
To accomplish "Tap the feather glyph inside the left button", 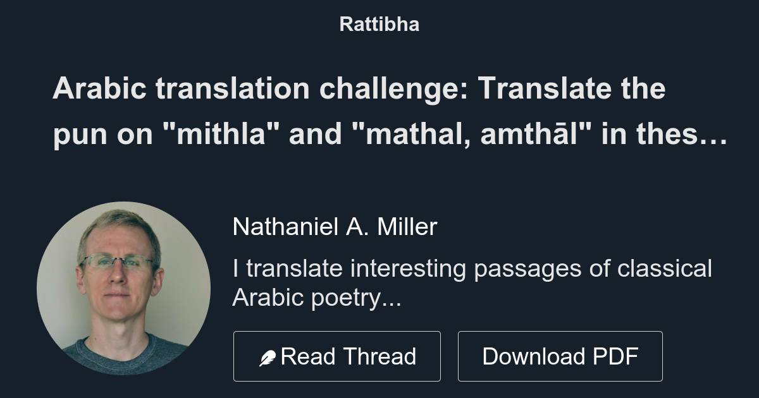I will (x=269, y=356).
